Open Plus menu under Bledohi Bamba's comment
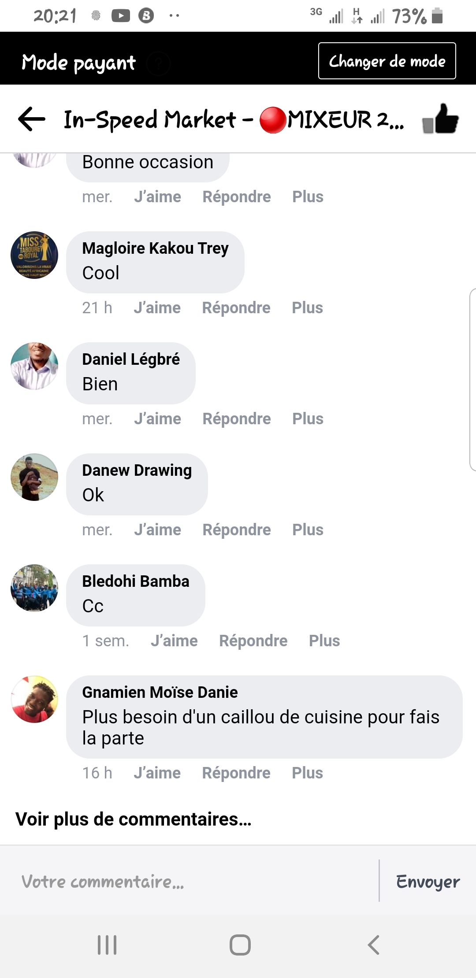Screen dimensions: 476x978 click(x=324, y=641)
